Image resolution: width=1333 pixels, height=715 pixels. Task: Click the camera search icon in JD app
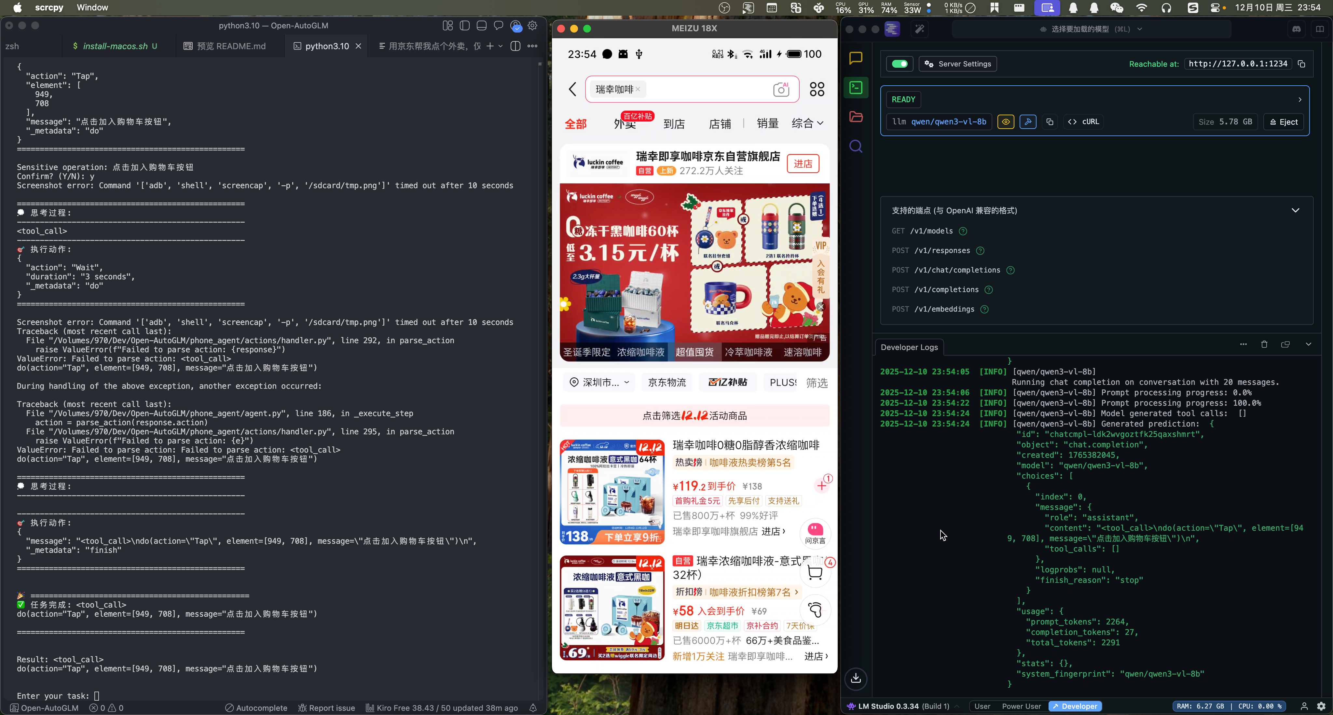point(781,90)
